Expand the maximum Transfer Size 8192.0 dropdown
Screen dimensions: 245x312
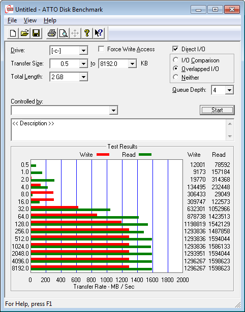point(132,64)
